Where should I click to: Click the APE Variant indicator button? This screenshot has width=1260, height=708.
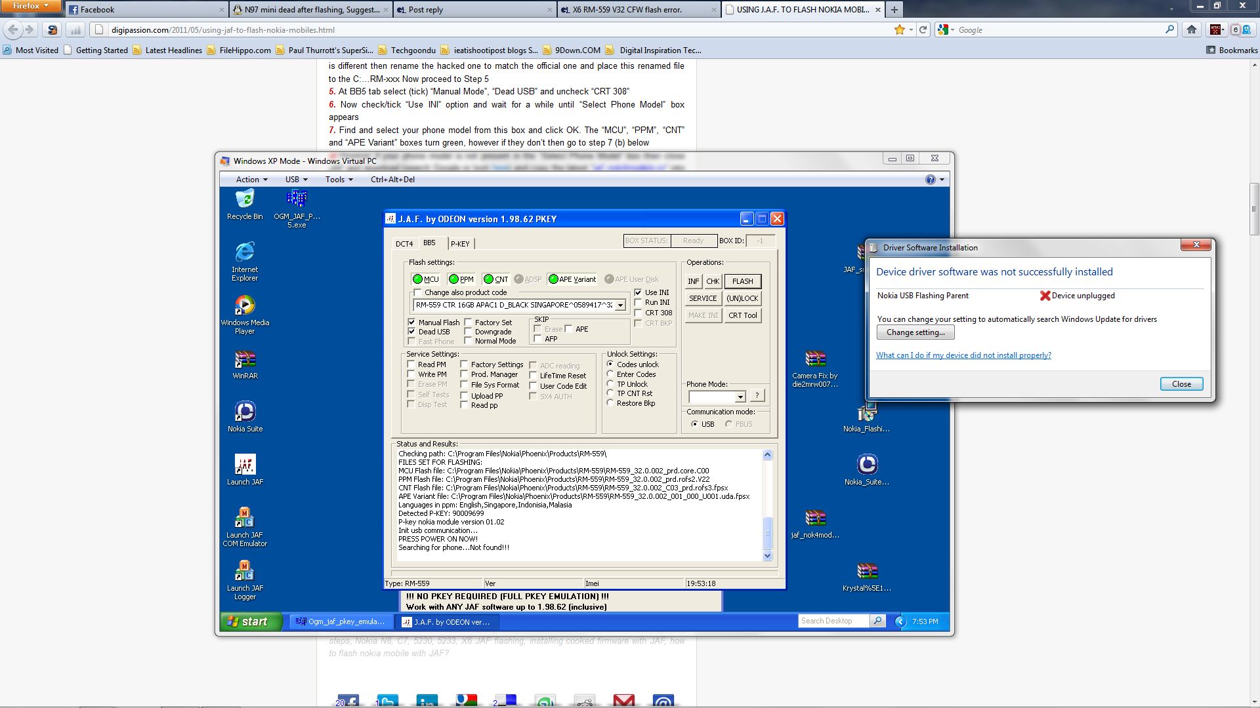(572, 279)
